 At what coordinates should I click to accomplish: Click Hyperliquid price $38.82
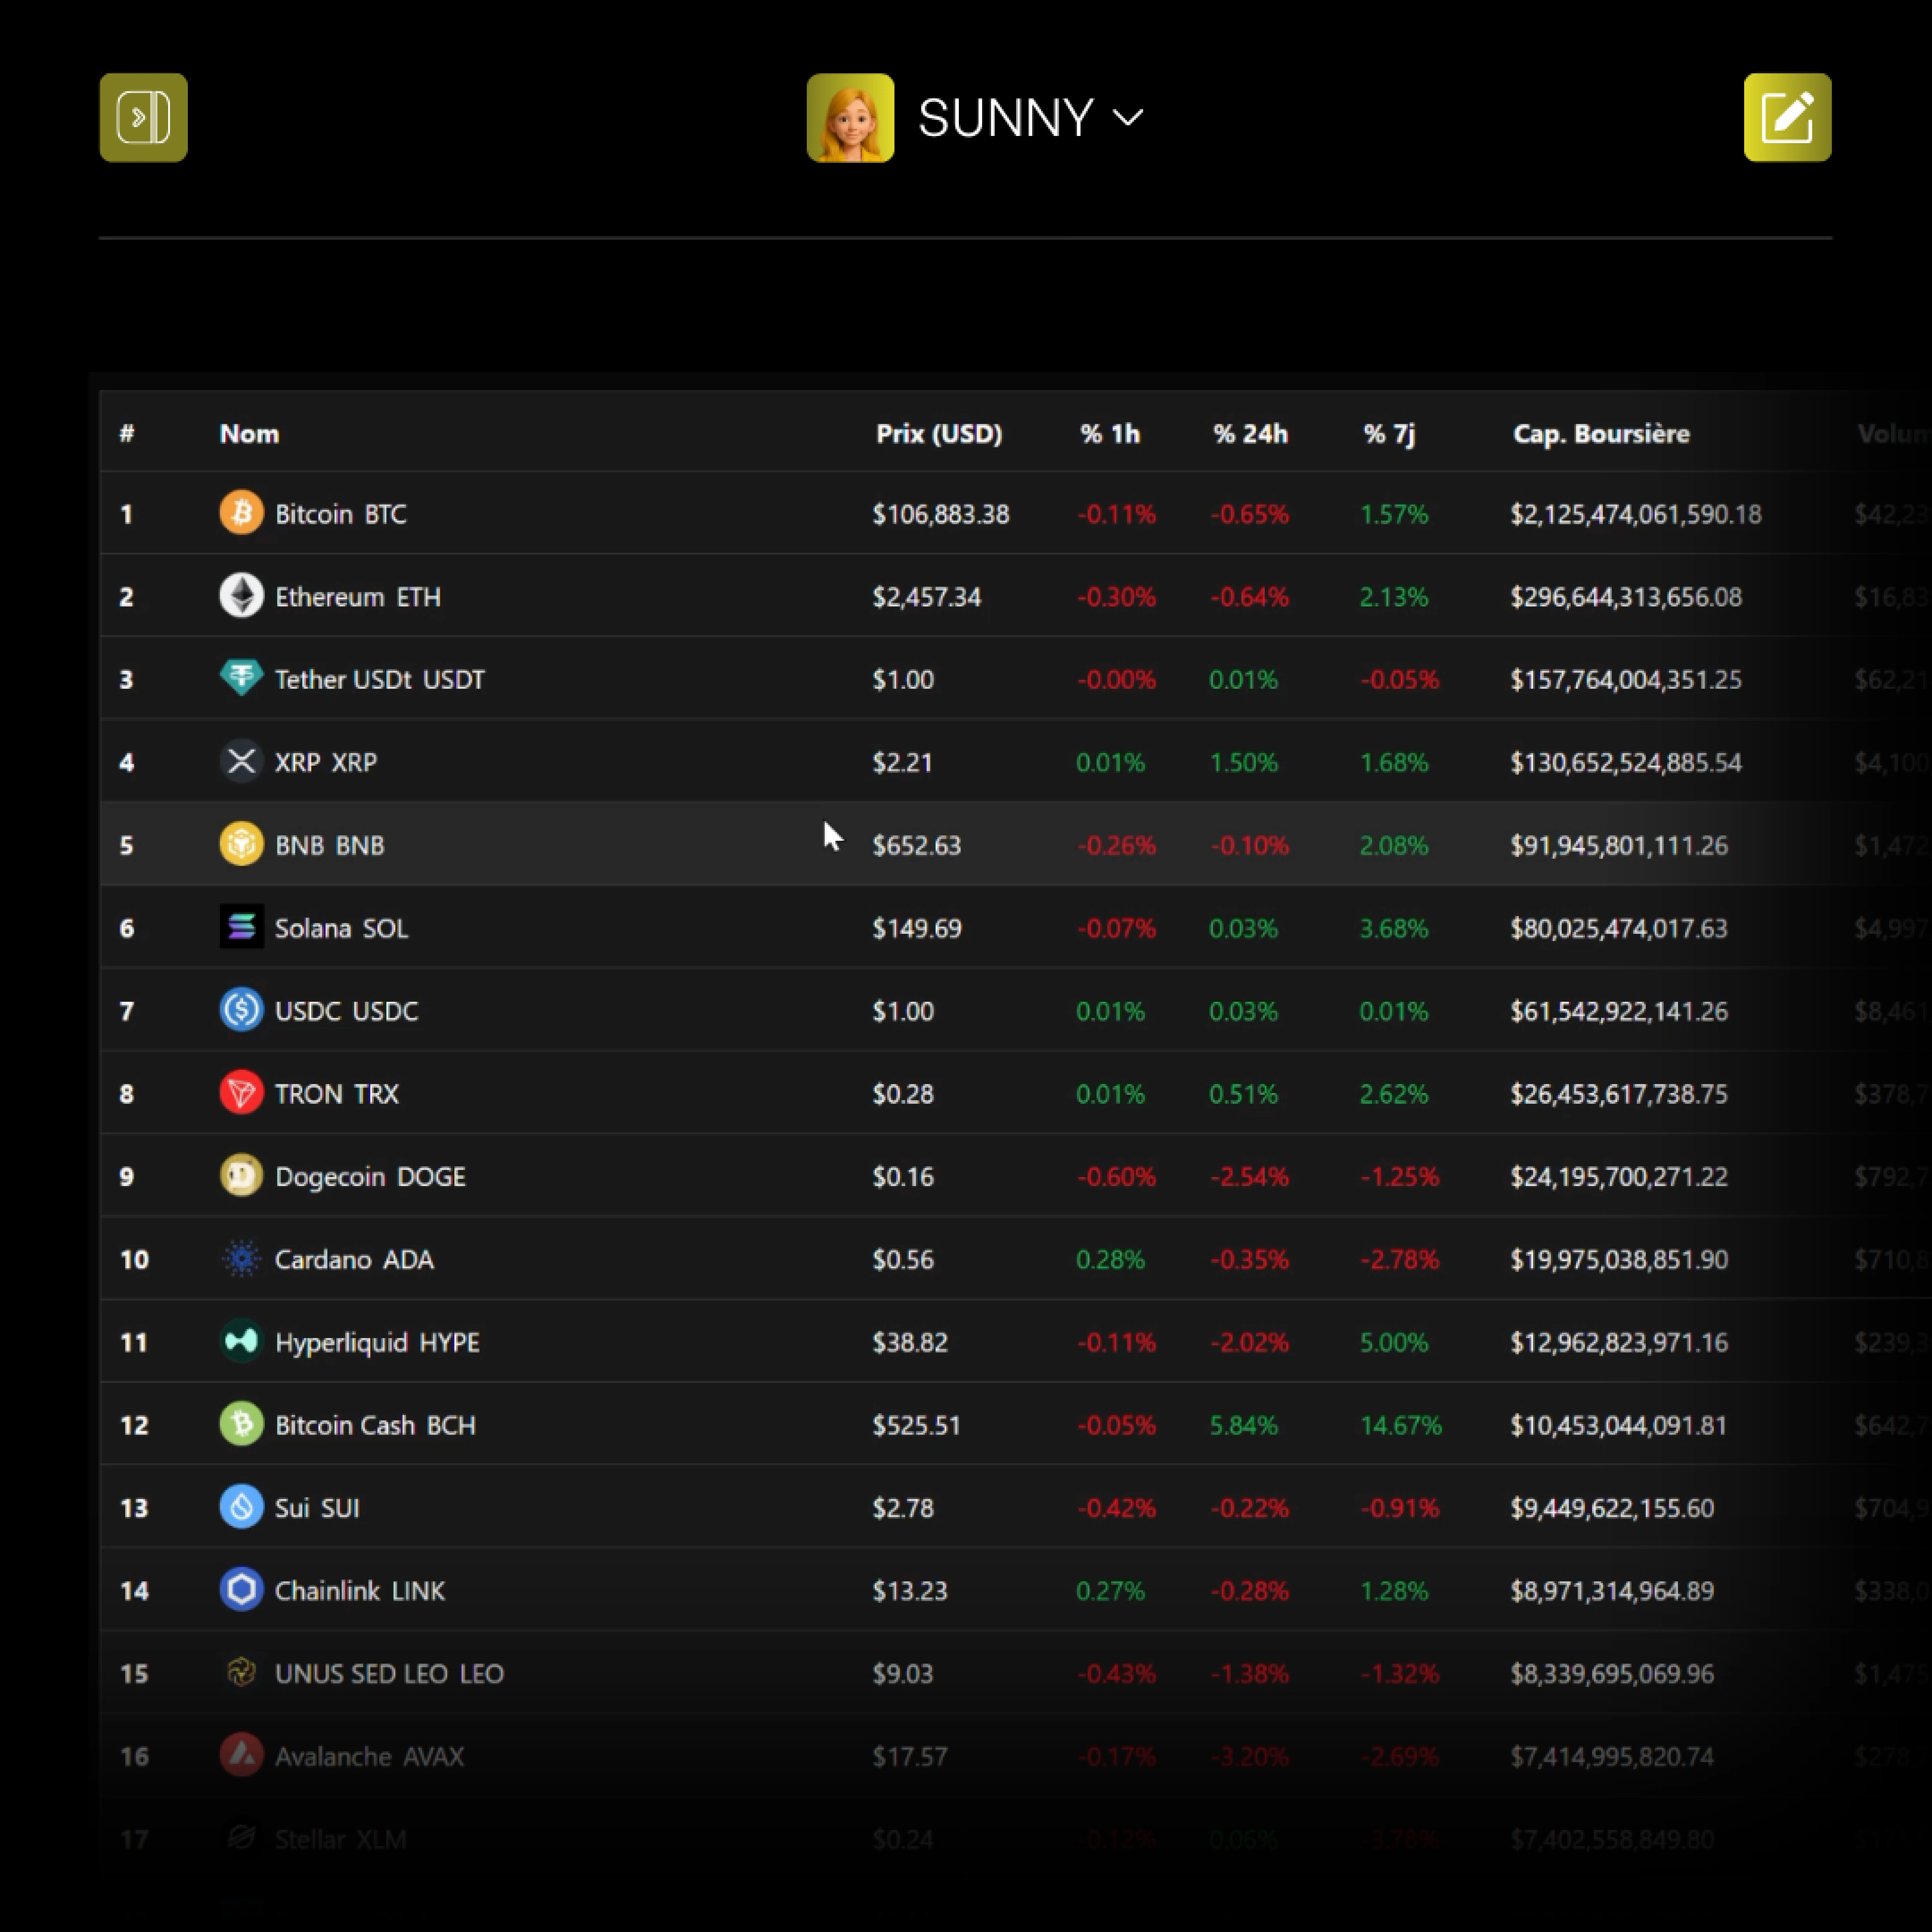pyautogui.click(x=910, y=1342)
